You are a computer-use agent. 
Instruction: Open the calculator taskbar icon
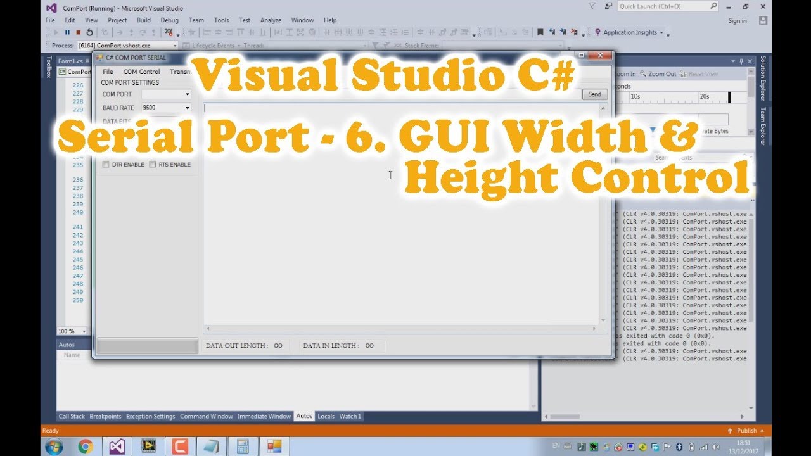pyautogui.click(x=243, y=446)
